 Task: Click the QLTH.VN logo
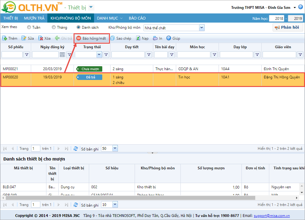32,7
